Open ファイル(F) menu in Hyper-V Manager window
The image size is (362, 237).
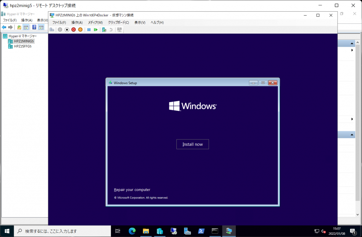[x=10, y=20]
